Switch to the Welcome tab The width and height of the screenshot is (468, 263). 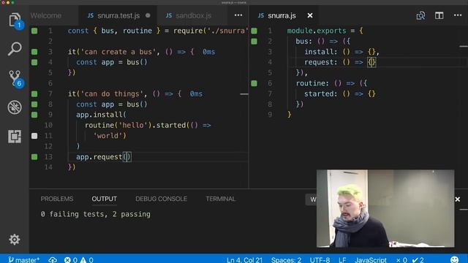coord(45,15)
